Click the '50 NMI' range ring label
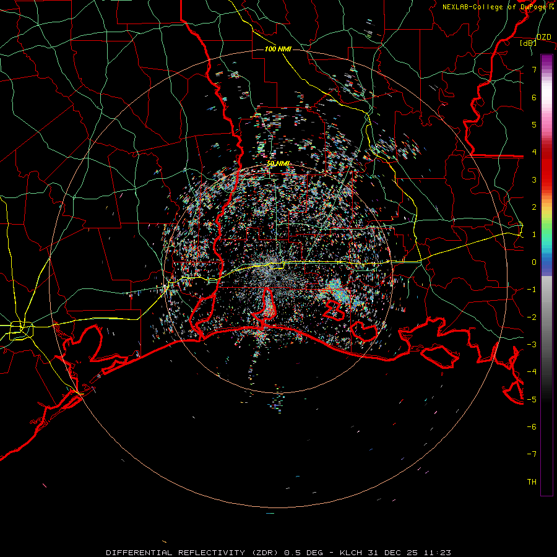This screenshot has height=557, width=557. (278, 163)
